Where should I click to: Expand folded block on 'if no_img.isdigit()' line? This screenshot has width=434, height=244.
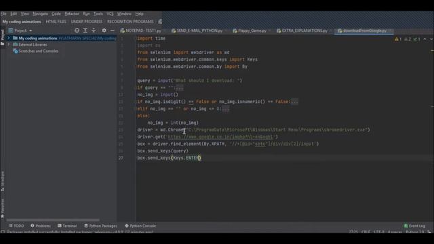(294, 102)
